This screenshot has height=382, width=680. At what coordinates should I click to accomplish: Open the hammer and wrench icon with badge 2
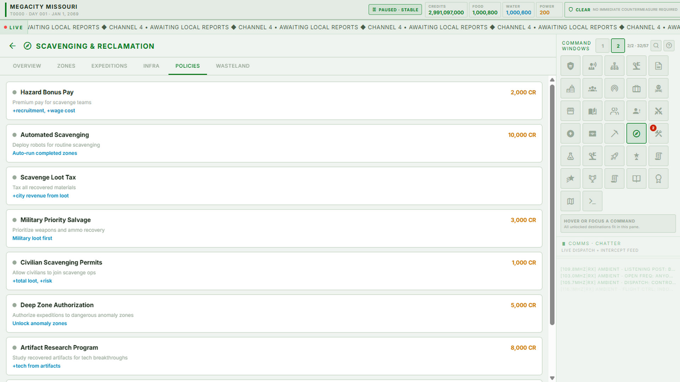(658, 134)
